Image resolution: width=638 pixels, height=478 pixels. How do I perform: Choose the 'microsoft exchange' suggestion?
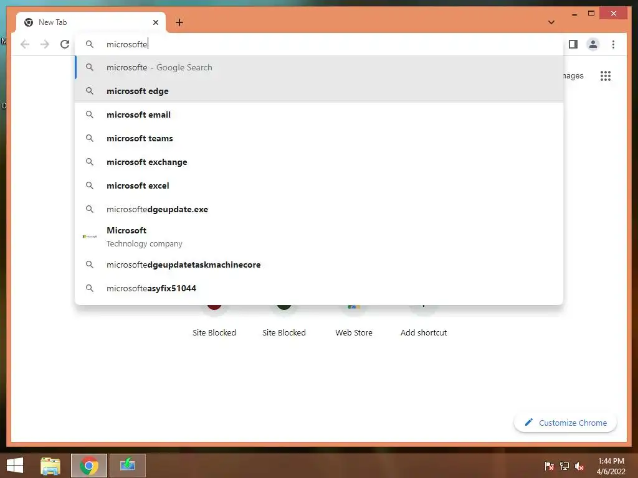point(319,162)
